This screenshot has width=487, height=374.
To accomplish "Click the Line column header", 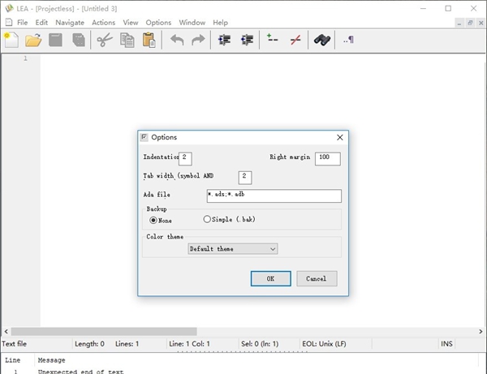I will [x=13, y=360].
